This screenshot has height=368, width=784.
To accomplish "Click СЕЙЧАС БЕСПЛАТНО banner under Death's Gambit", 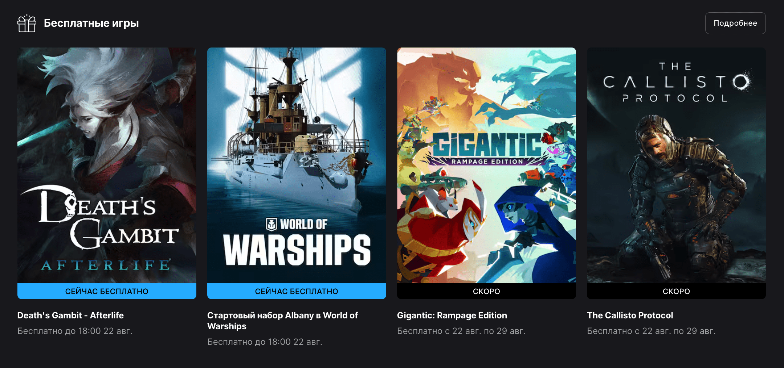I will click(107, 291).
